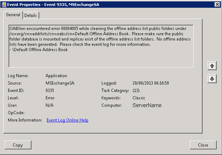Show the next event with down arrow
This screenshot has height=155, width=222.
coord(212,79)
